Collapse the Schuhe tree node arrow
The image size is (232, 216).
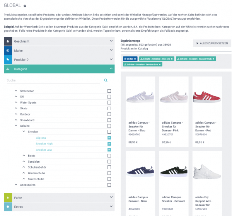coord(16,126)
